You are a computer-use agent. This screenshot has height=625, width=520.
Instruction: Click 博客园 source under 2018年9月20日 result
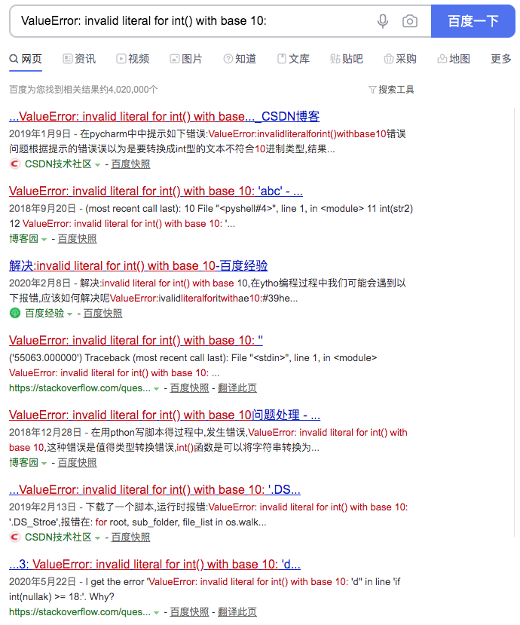24,238
